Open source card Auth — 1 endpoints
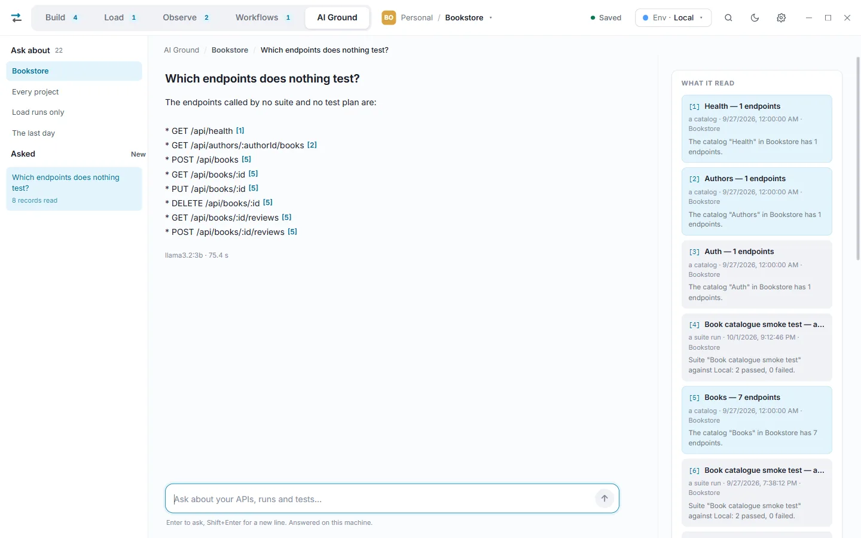Screen dimensions: 861x538 tap(756, 274)
